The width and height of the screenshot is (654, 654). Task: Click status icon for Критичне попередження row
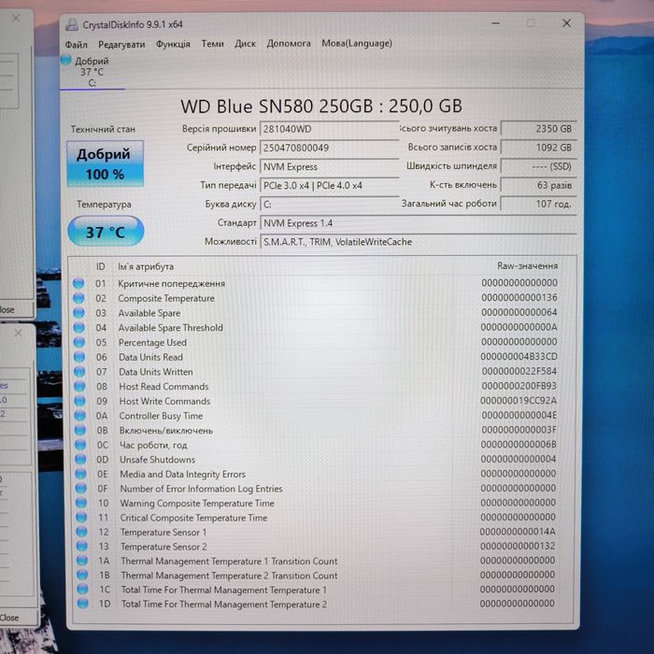coord(78,284)
